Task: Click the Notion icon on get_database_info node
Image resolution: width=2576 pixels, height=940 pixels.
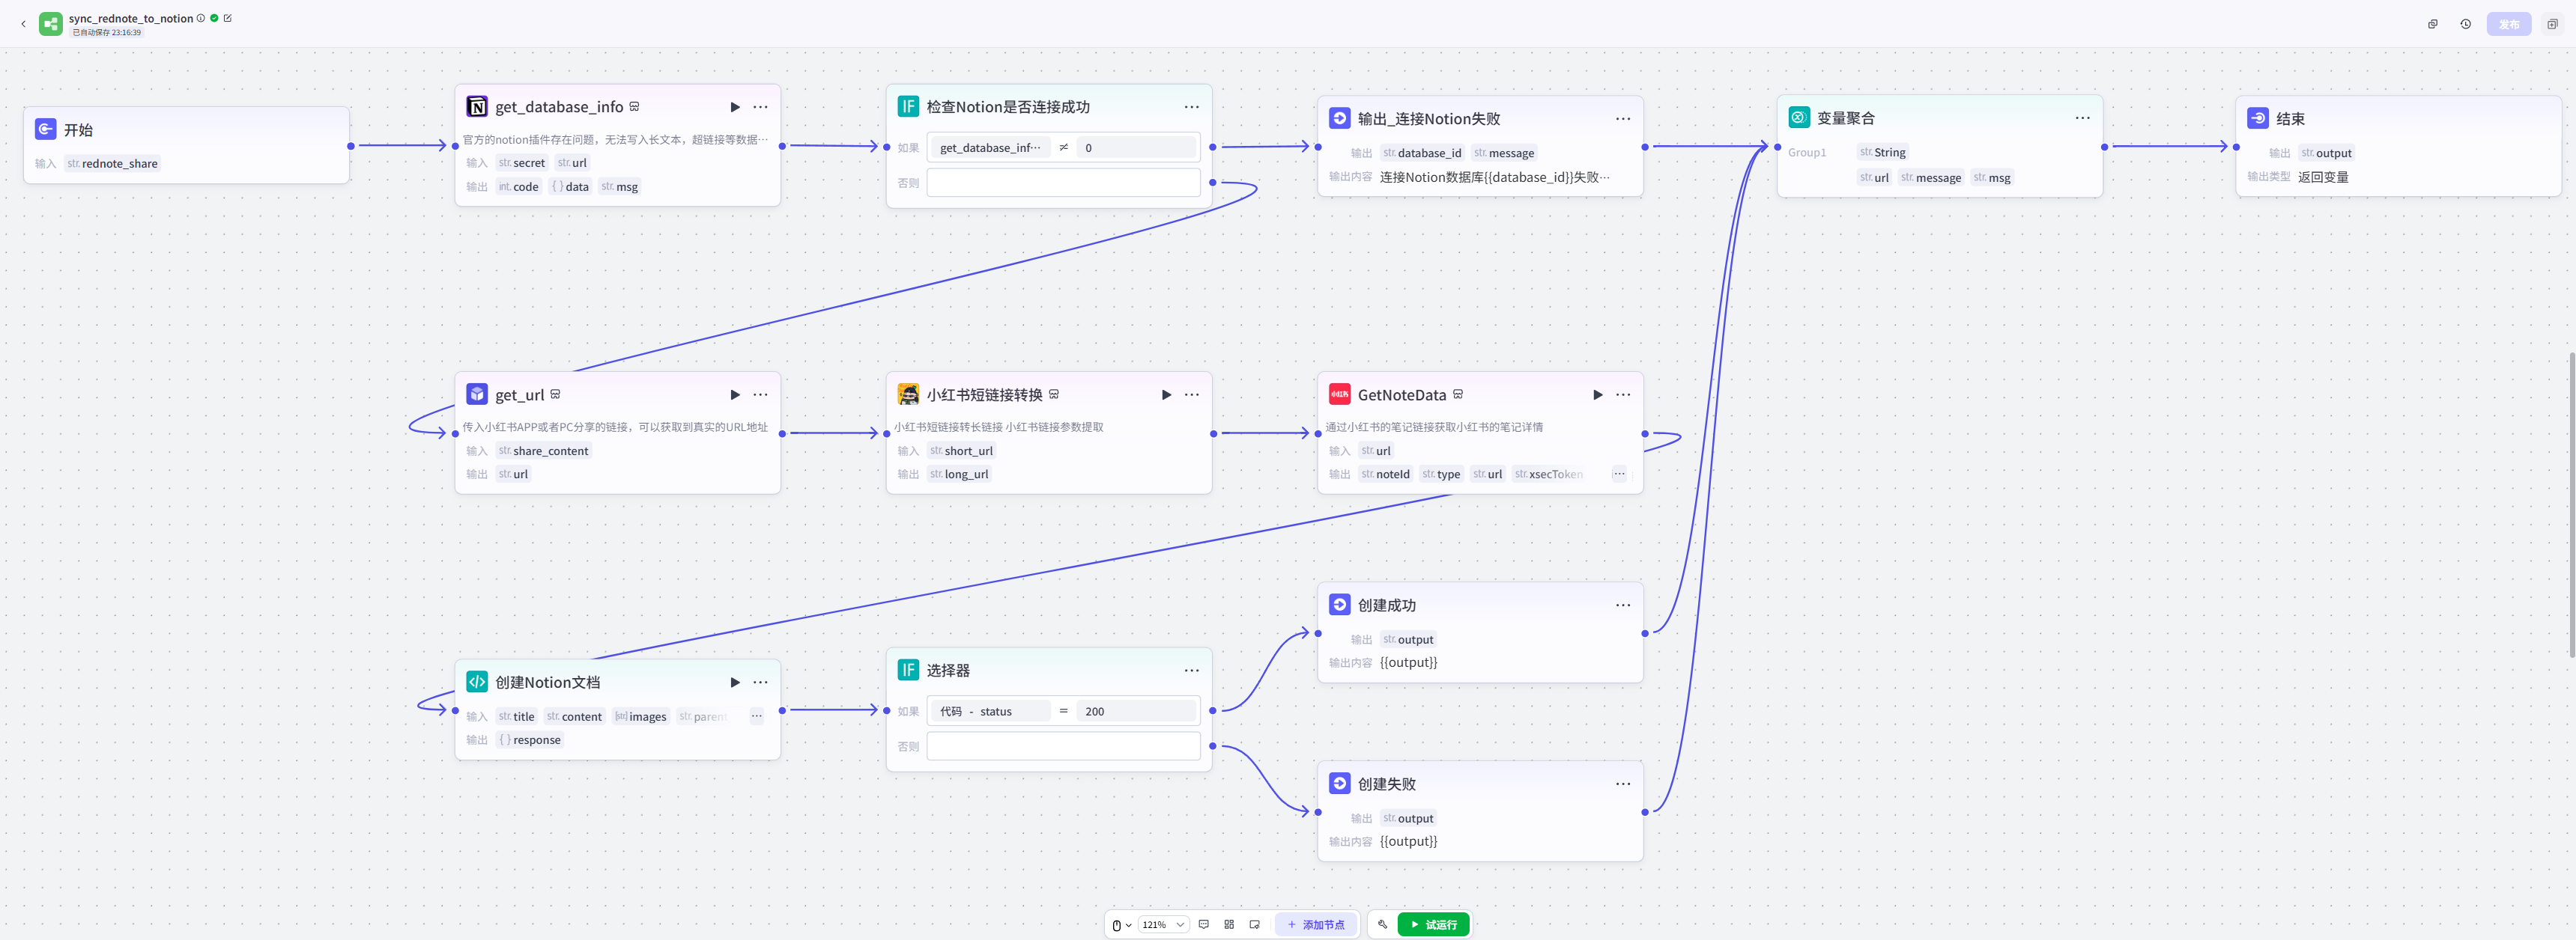Action: pos(477,107)
